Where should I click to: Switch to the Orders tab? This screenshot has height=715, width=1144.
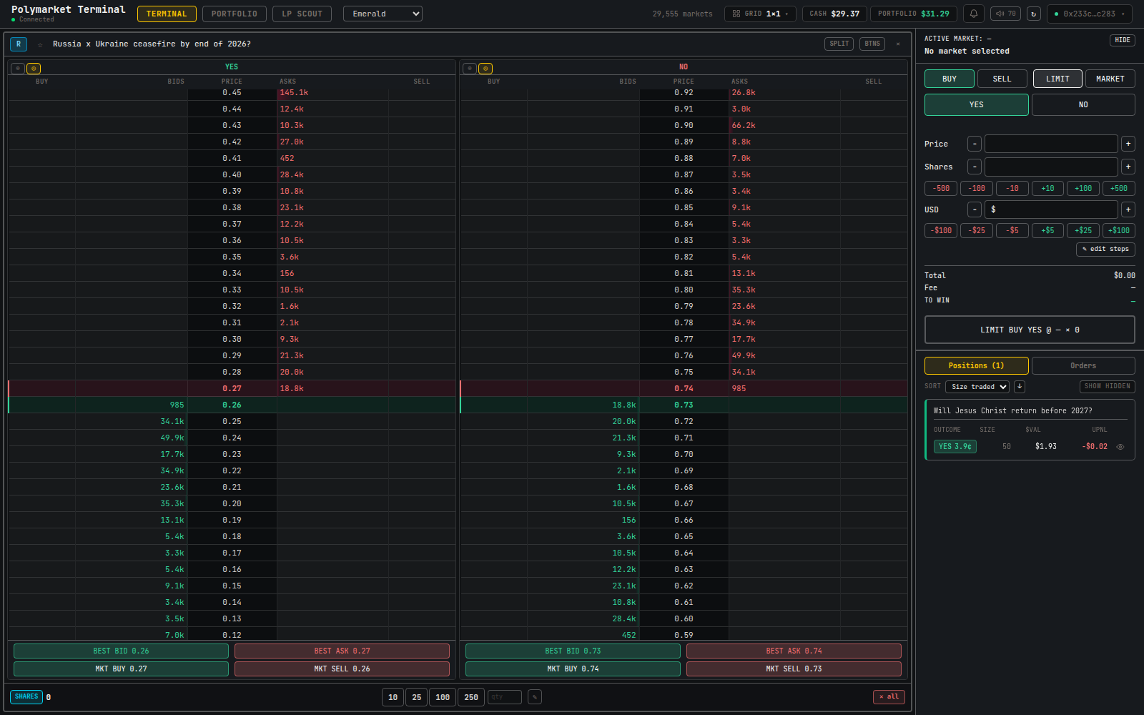pyautogui.click(x=1083, y=365)
